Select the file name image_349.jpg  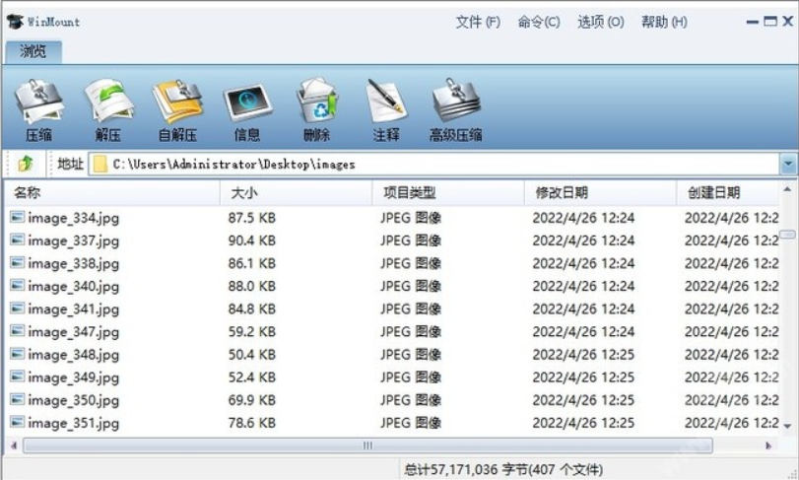tap(73, 377)
